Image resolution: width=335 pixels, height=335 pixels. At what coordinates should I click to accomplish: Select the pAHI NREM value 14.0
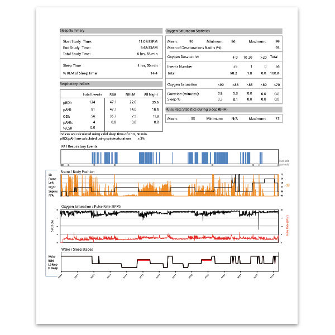tap(133, 109)
